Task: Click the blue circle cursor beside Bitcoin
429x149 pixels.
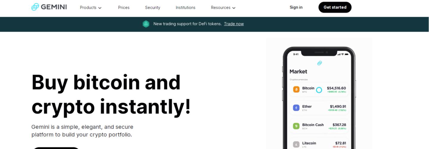Action: click(x=319, y=90)
